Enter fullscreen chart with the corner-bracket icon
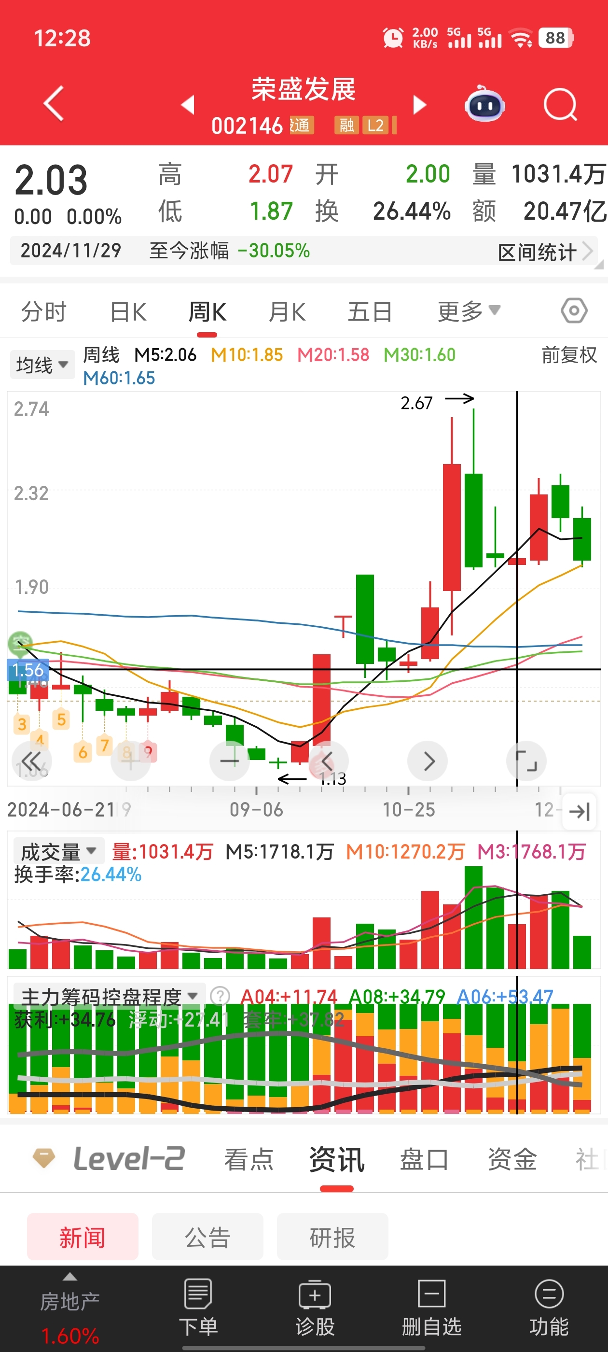The height and width of the screenshot is (1352, 608). coord(526,761)
